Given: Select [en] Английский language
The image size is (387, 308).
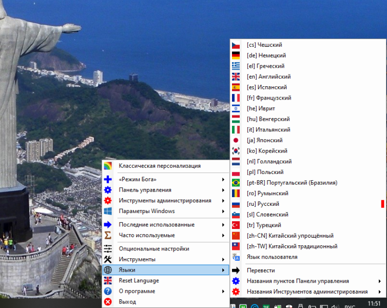Looking at the screenshot, I should [x=308, y=77].
